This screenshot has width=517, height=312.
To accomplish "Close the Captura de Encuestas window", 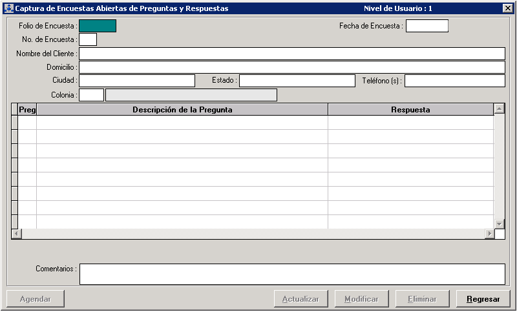I will coord(507,8).
